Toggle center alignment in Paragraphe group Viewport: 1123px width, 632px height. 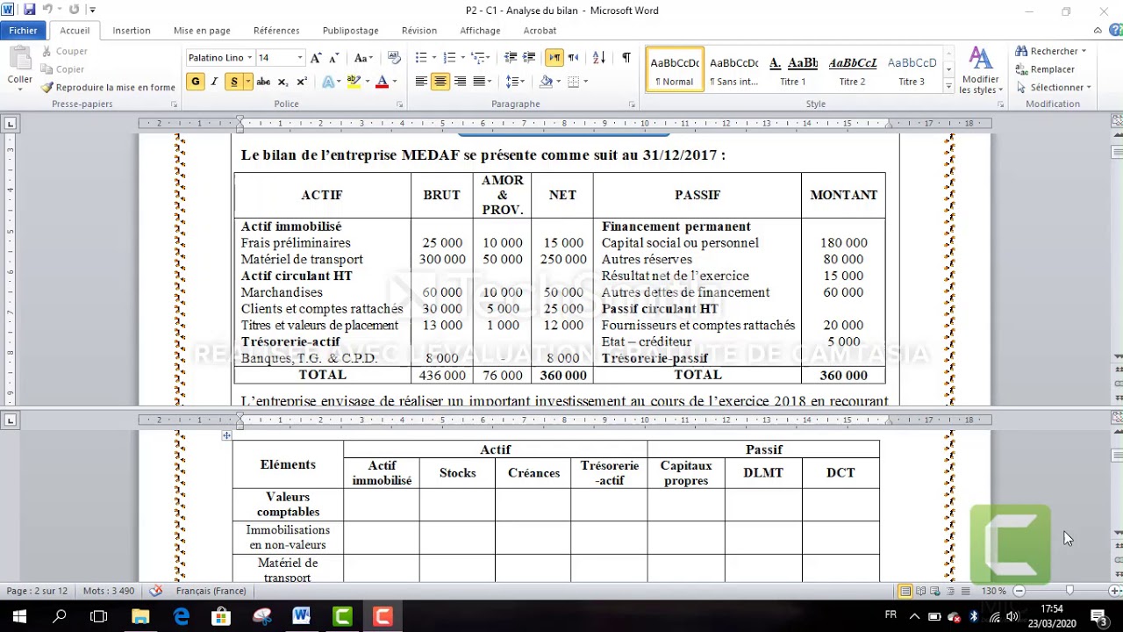pyautogui.click(x=440, y=81)
